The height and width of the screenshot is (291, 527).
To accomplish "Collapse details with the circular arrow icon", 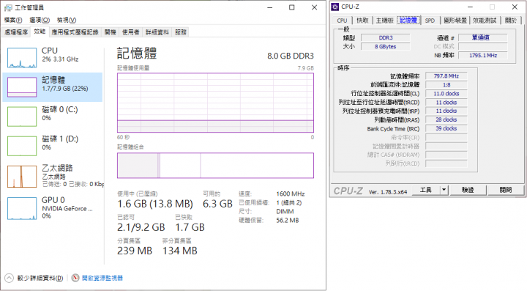I will pyautogui.click(x=9, y=278).
